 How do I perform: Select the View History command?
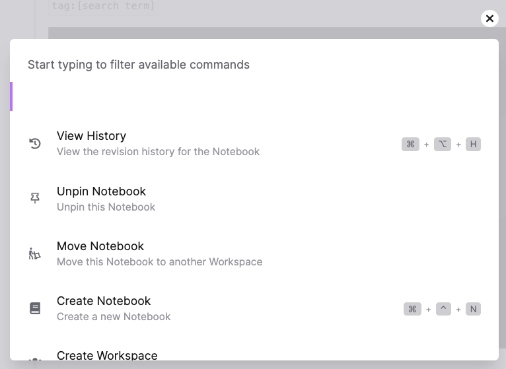[x=91, y=136]
